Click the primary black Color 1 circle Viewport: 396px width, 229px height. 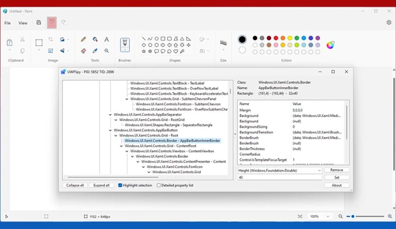pyautogui.click(x=242, y=39)
